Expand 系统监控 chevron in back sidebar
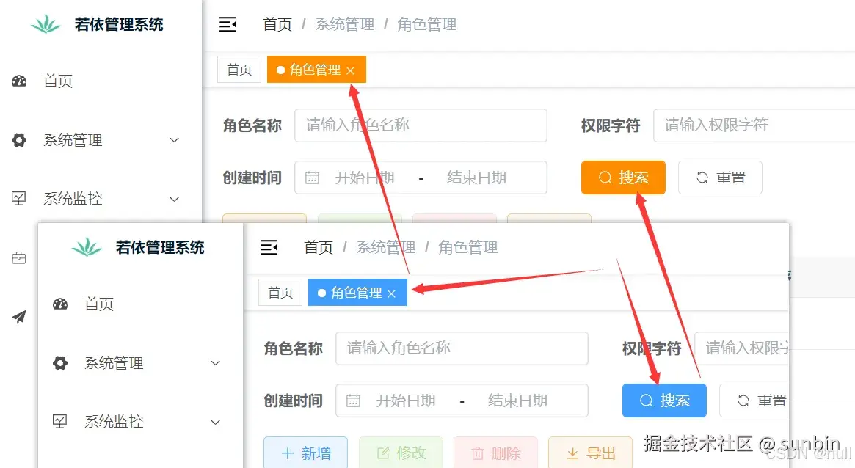The width and height of the screenshot is (855, 468). tap(175, 199)
